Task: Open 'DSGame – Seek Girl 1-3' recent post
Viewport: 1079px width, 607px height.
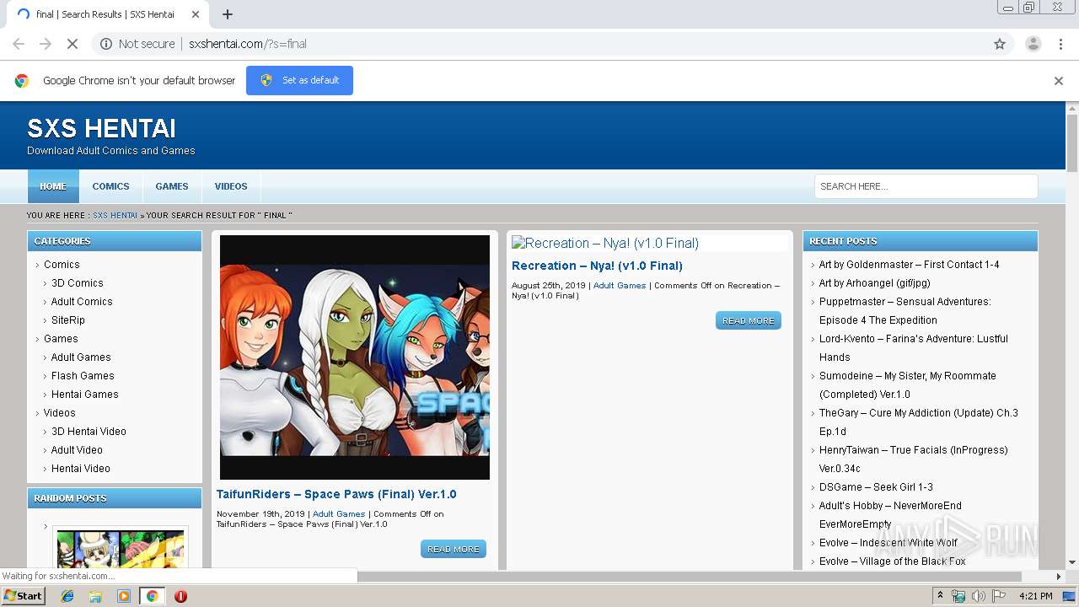Action: 876,487
